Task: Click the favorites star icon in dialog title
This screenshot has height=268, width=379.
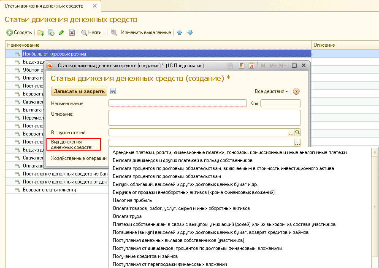Action: coord(230,66)
